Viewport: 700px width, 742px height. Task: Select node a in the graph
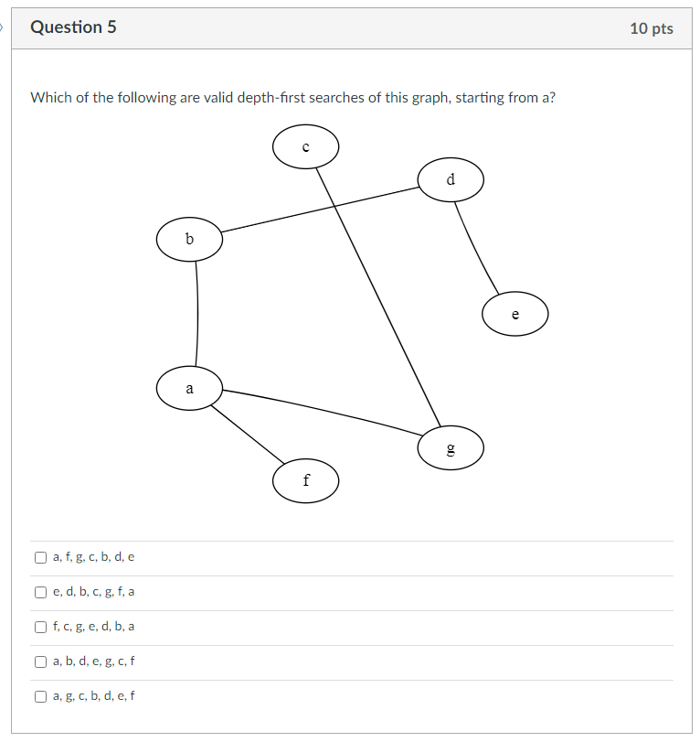(x=189, y=388)
